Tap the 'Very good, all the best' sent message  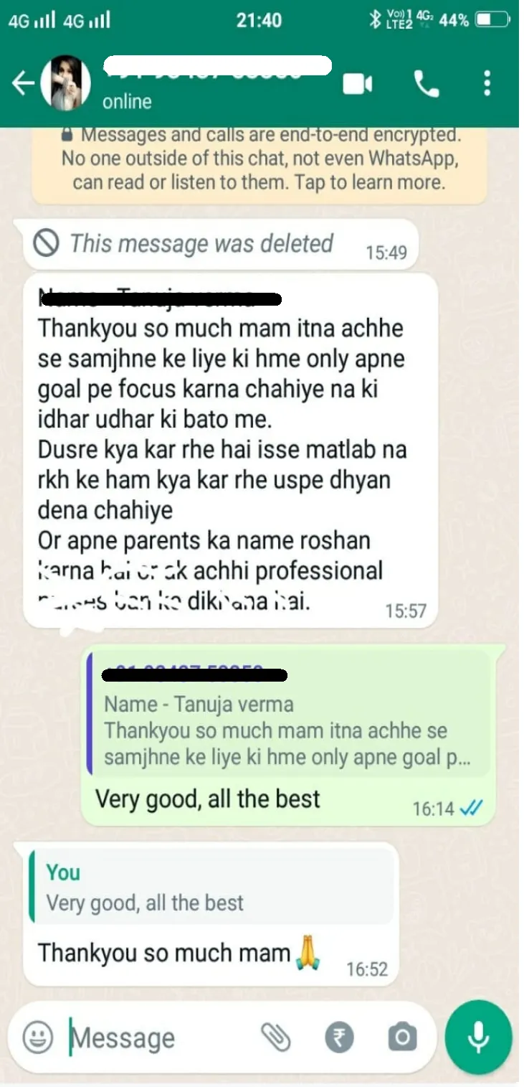[x=208, y=799]
